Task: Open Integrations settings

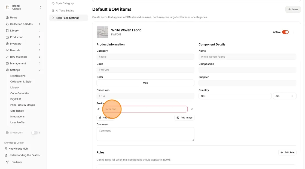Action: 17,117
